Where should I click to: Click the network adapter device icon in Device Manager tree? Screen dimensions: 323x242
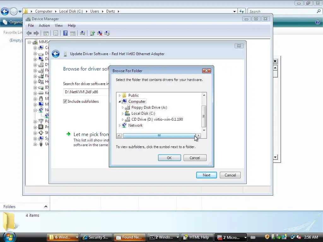pyautogui.click(x=47, y=115)
